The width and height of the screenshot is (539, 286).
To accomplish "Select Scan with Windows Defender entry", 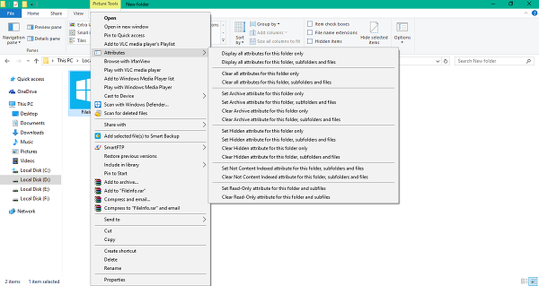I will [136, 104].
